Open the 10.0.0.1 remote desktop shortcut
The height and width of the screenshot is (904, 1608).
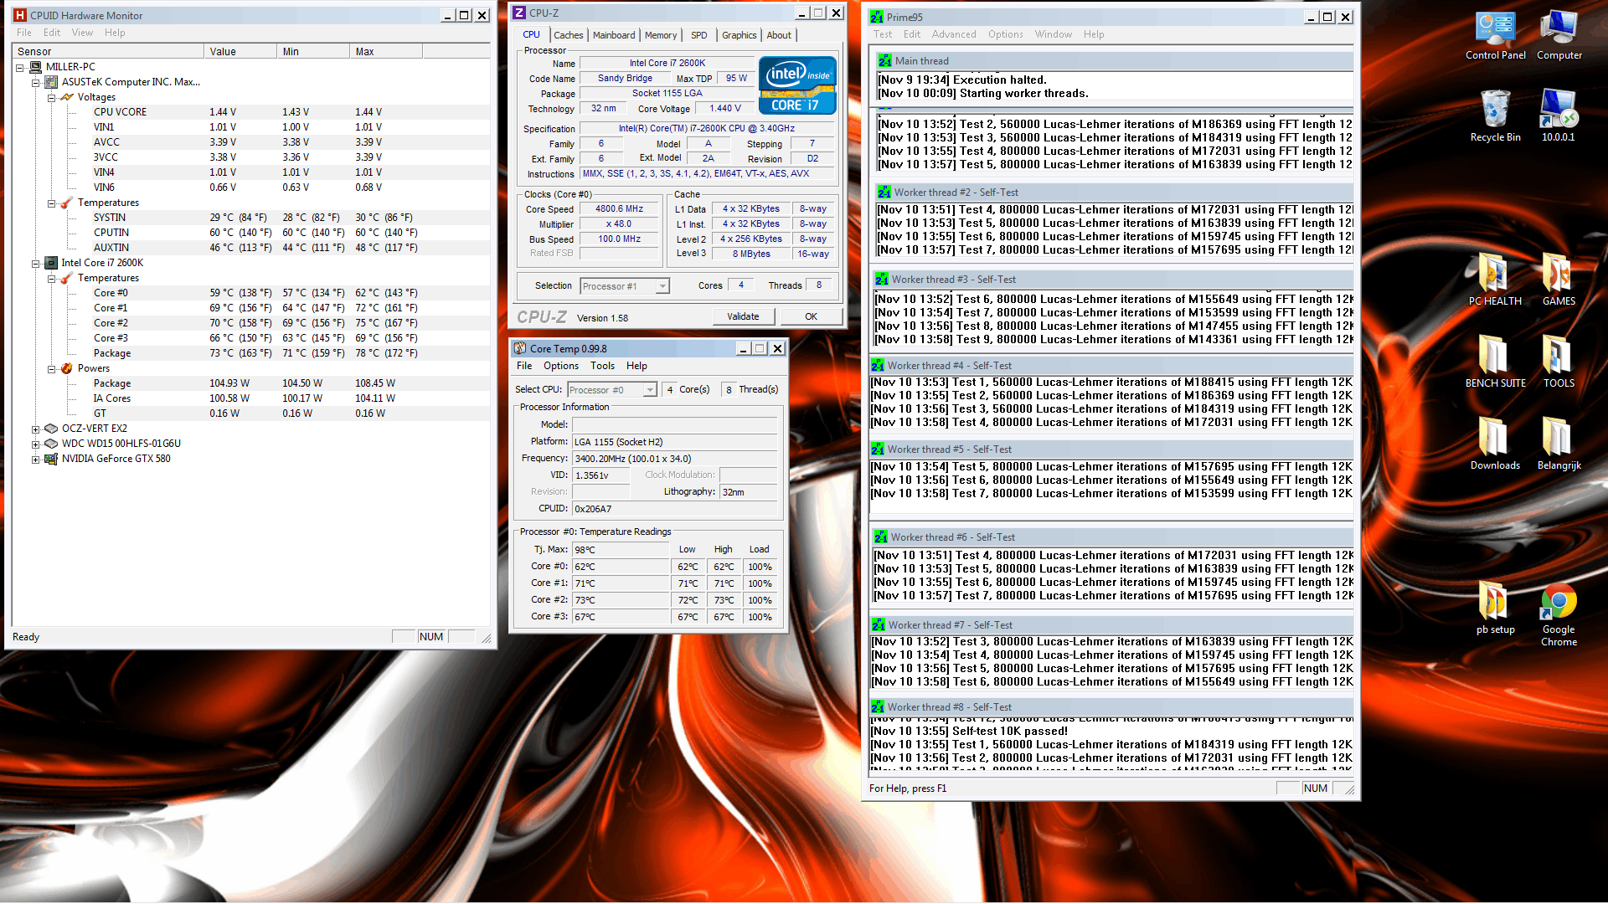click(1559, 117)
